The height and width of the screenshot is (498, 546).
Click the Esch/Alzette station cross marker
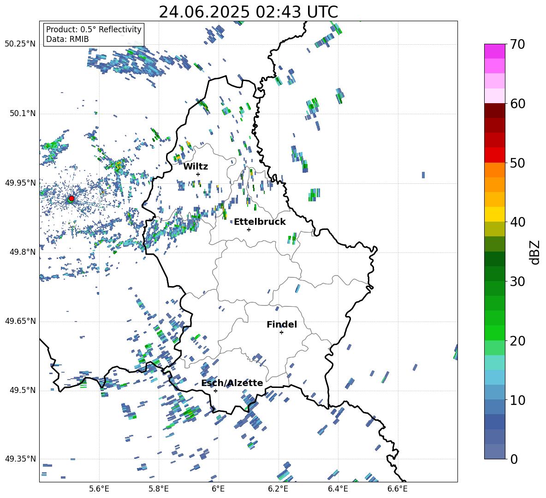pyautogui.click(x=215, y=391)
